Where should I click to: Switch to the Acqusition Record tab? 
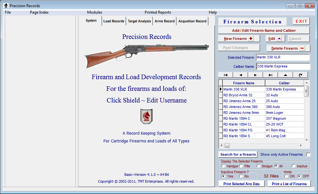click(x=192, y=21)
